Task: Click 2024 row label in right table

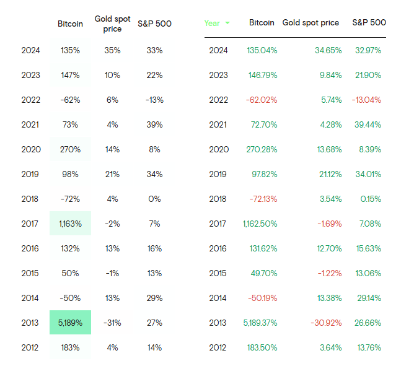Action: (x=219, y=50)
